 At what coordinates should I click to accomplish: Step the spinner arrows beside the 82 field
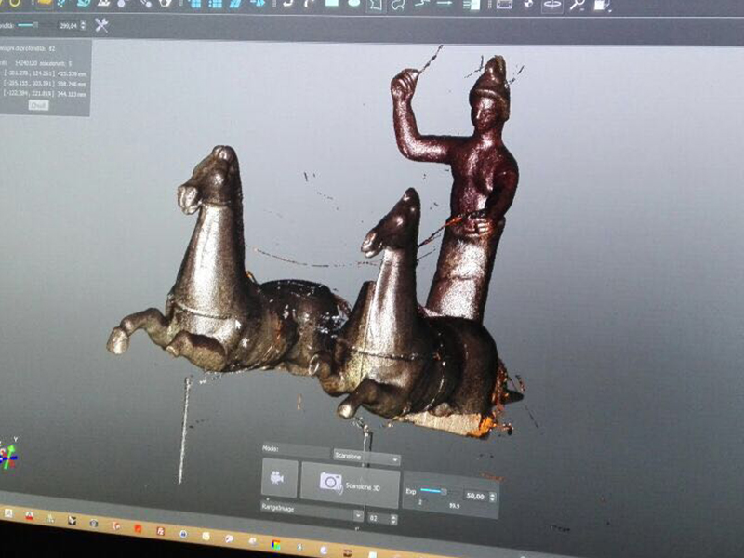tap(393, 520)
